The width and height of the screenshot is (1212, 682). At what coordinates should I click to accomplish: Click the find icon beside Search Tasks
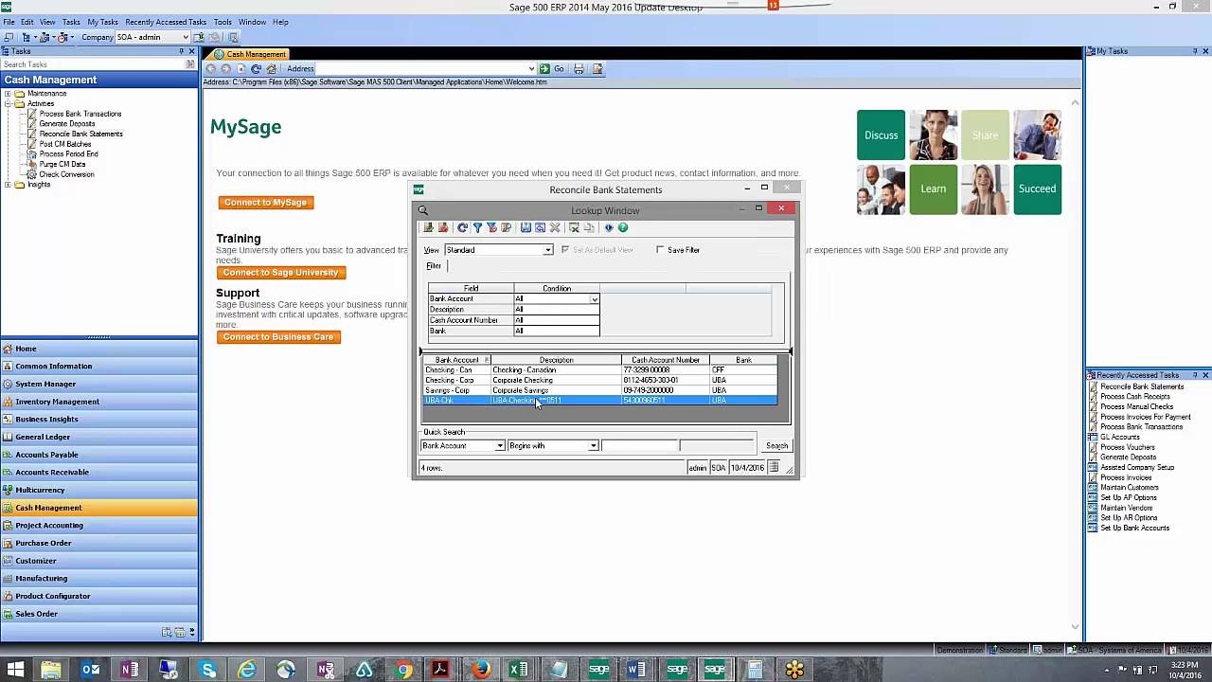point(190,64)
